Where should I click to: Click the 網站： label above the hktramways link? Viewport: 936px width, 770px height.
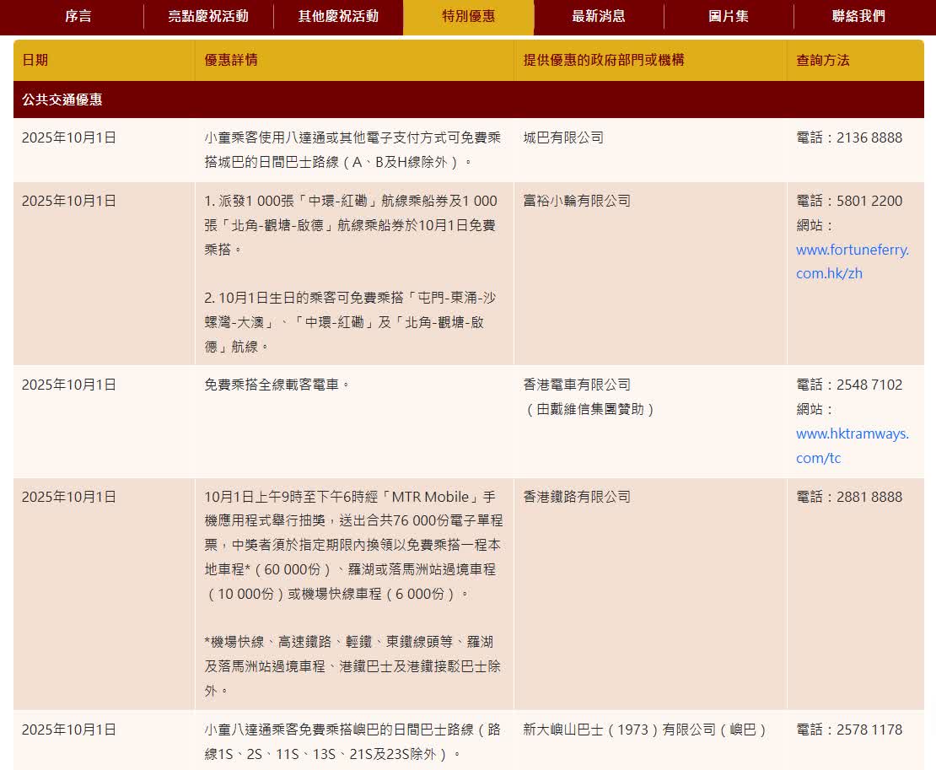(x=815, y=410)
